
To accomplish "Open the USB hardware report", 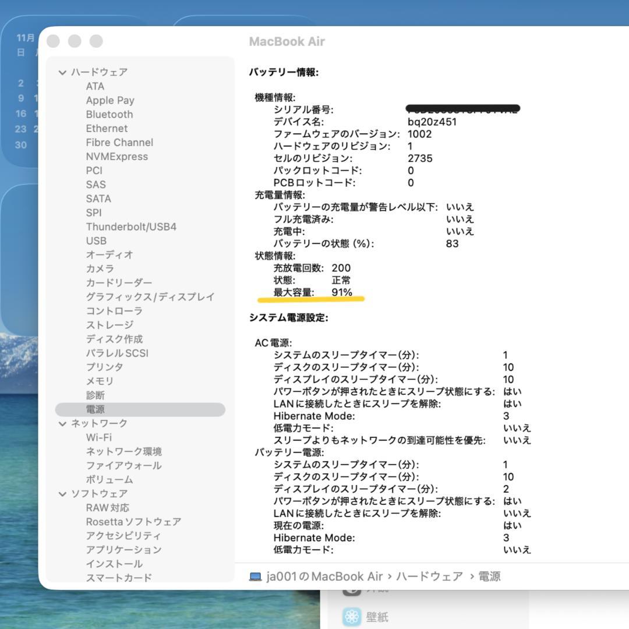I will [x=97, y=241].
